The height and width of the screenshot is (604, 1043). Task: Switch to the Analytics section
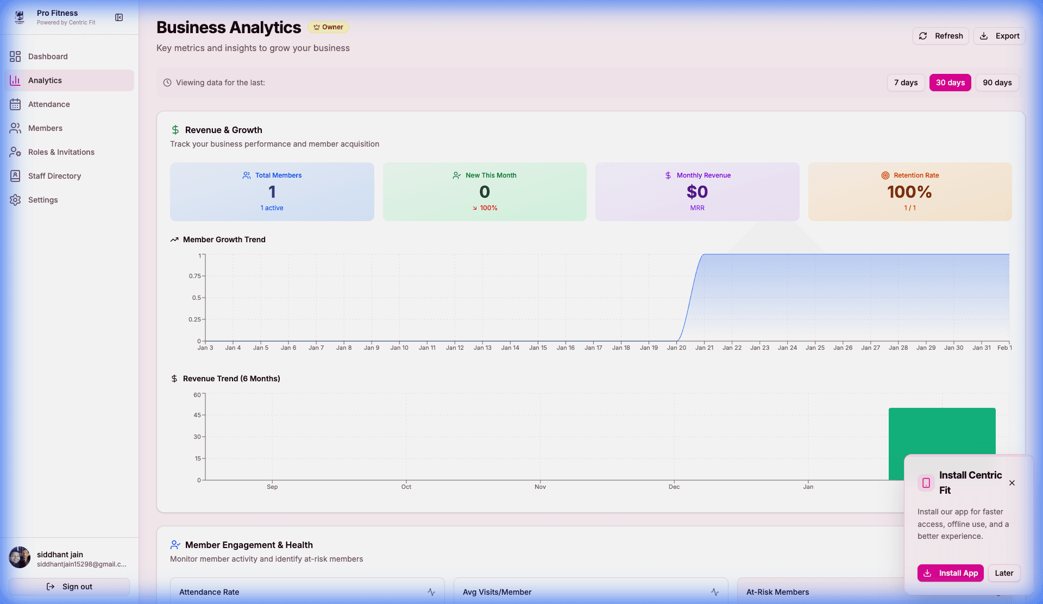tap(45, 80)
